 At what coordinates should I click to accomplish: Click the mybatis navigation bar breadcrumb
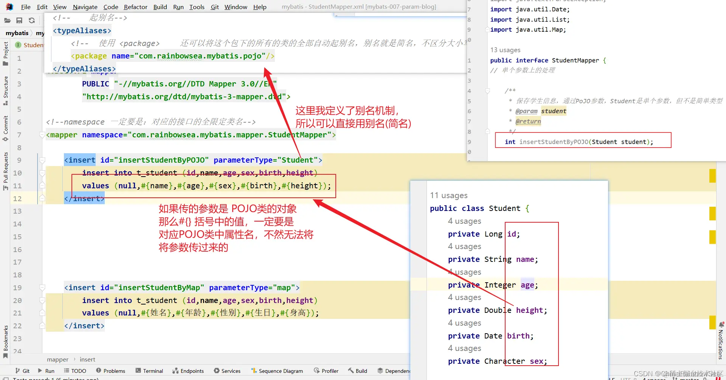click(17, 33)
